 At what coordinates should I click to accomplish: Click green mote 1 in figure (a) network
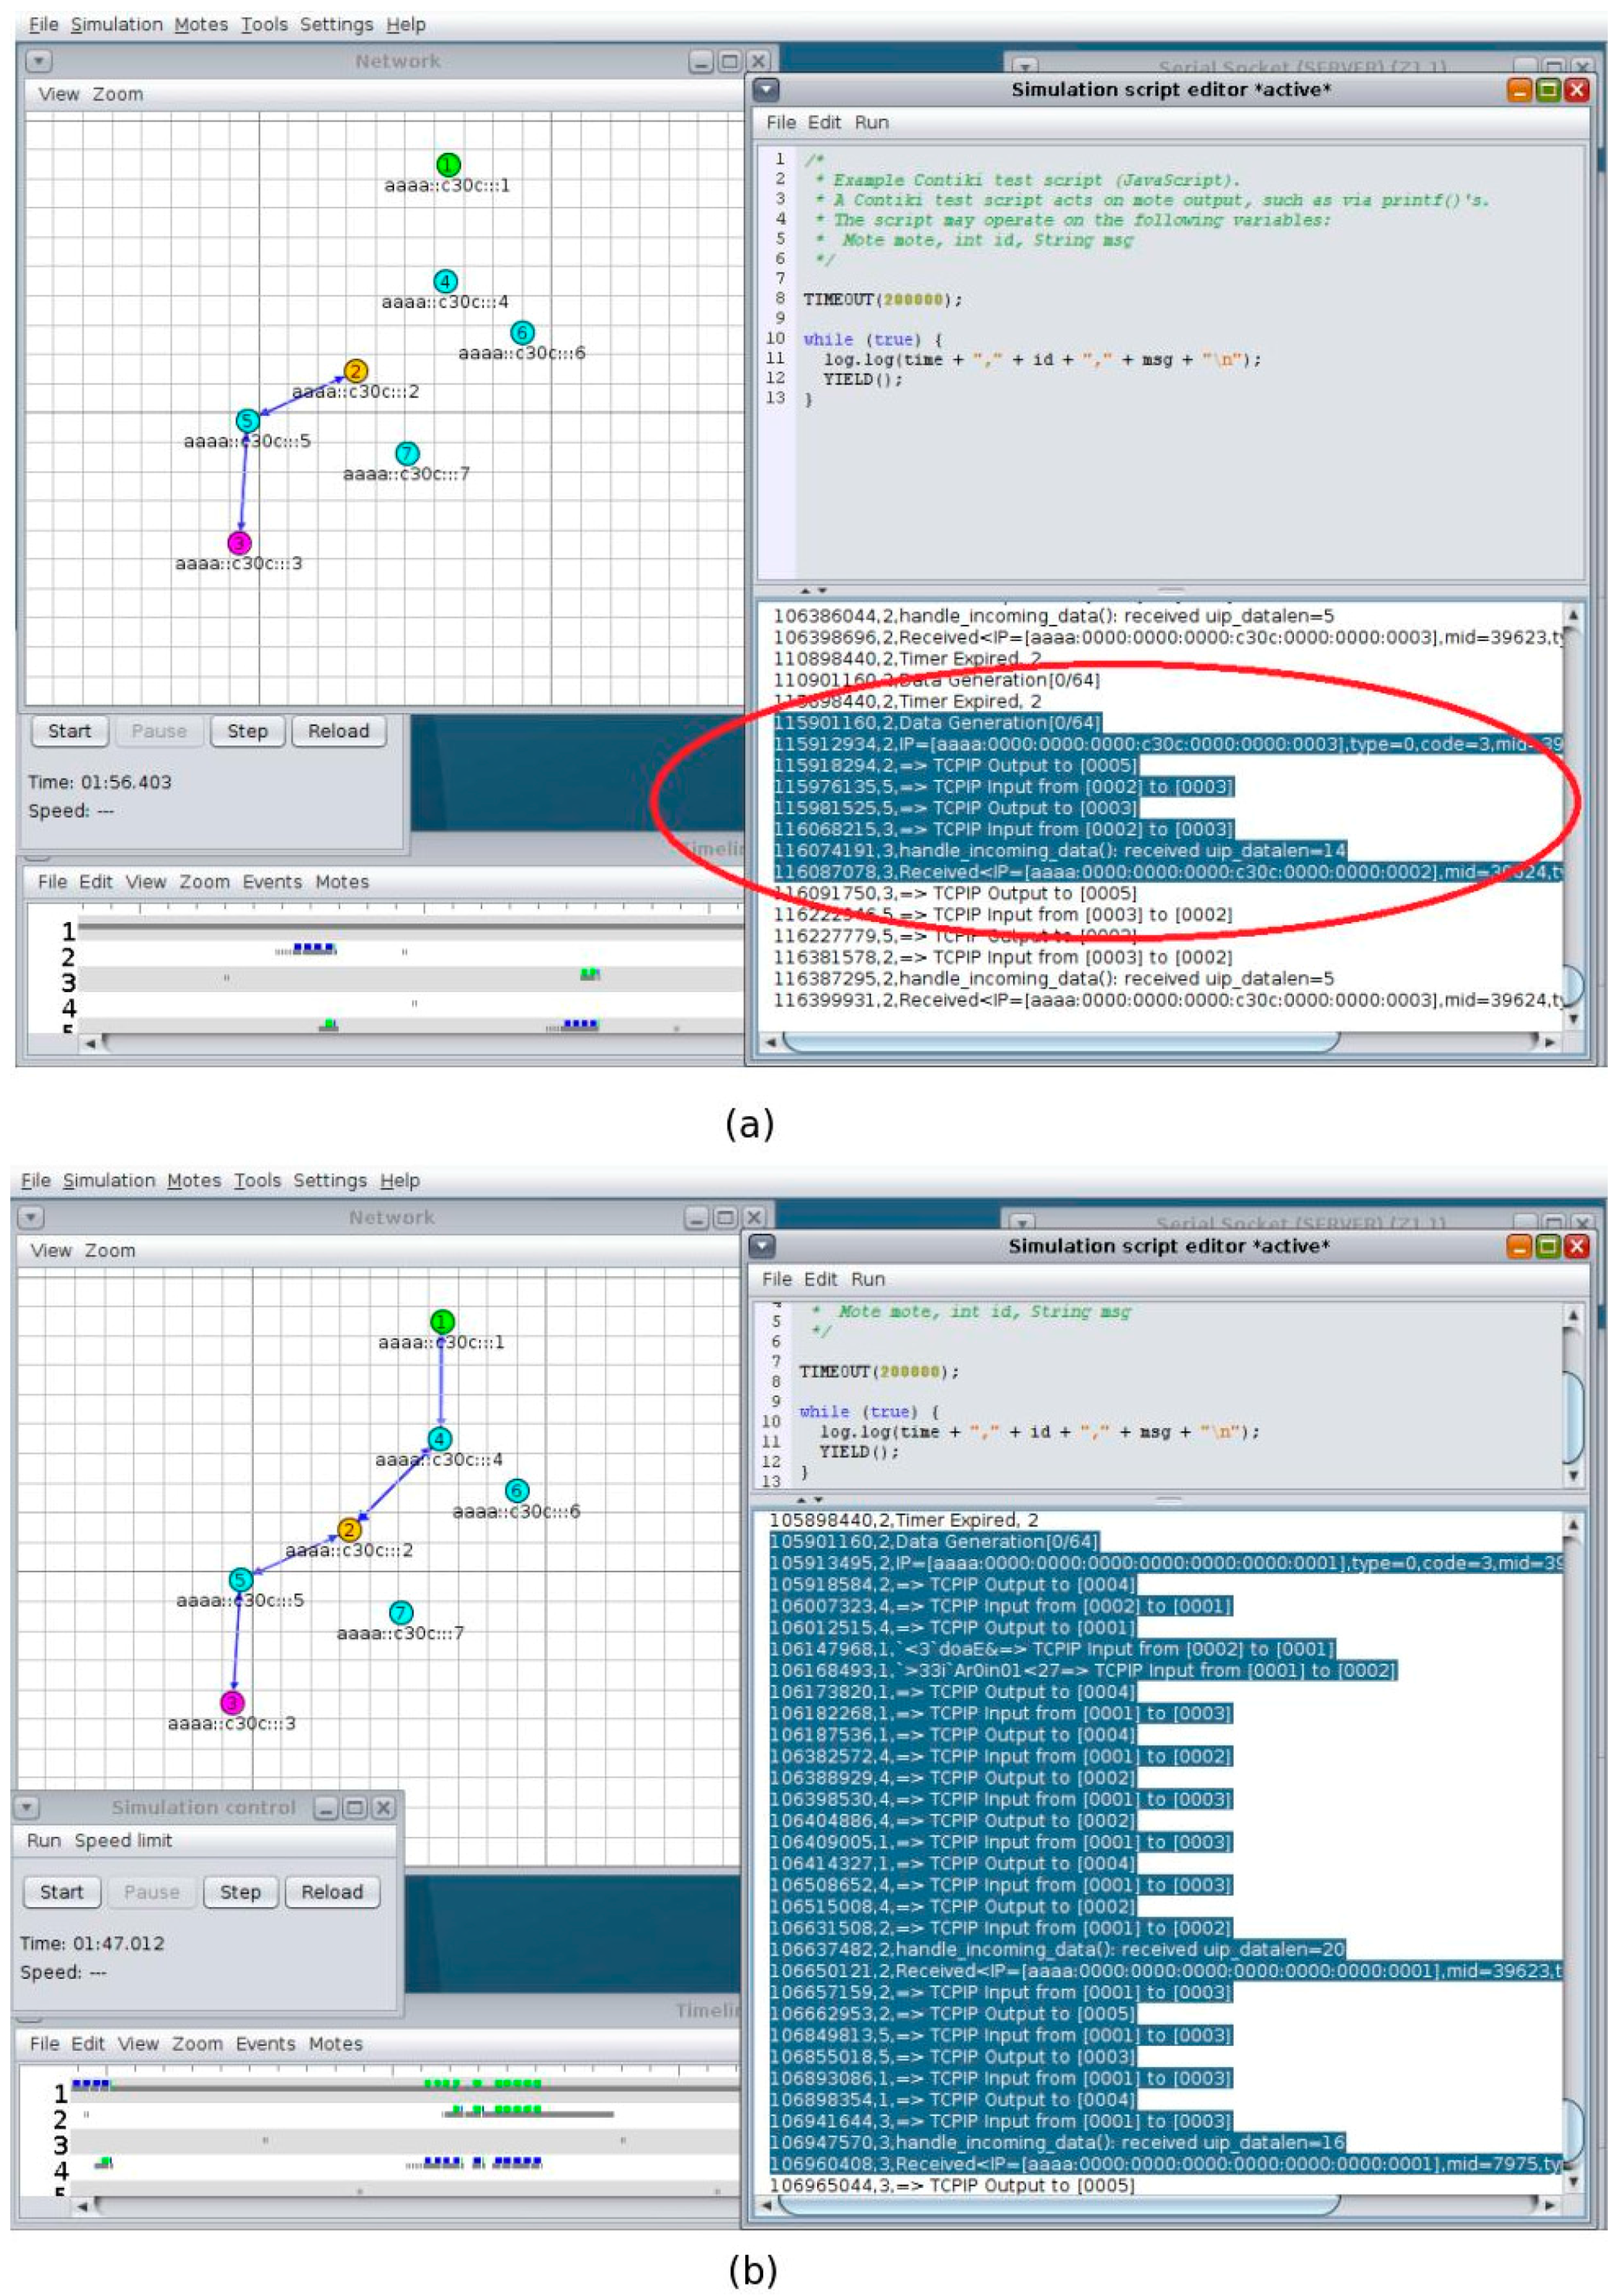click(448, 164)
